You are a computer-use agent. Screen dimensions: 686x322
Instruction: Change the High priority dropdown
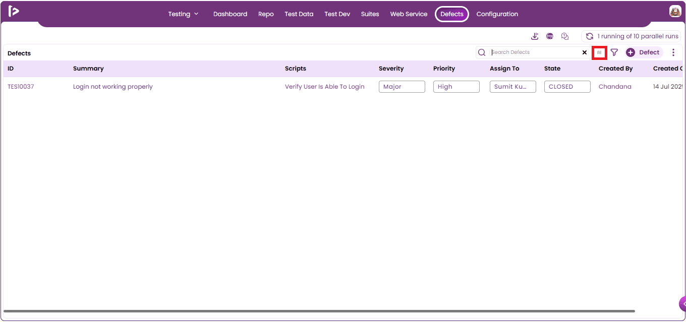coord(456,87)
